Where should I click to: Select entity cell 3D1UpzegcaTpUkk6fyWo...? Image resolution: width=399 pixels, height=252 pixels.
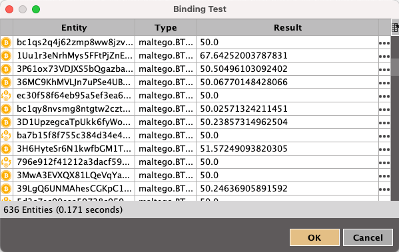(x=74, y=122)
